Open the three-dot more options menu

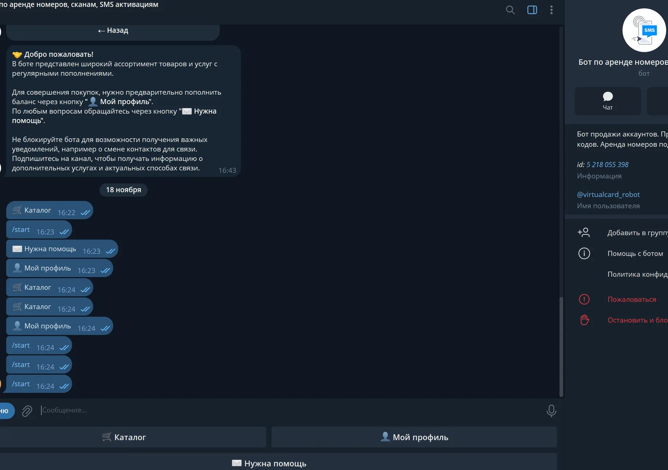552,10
